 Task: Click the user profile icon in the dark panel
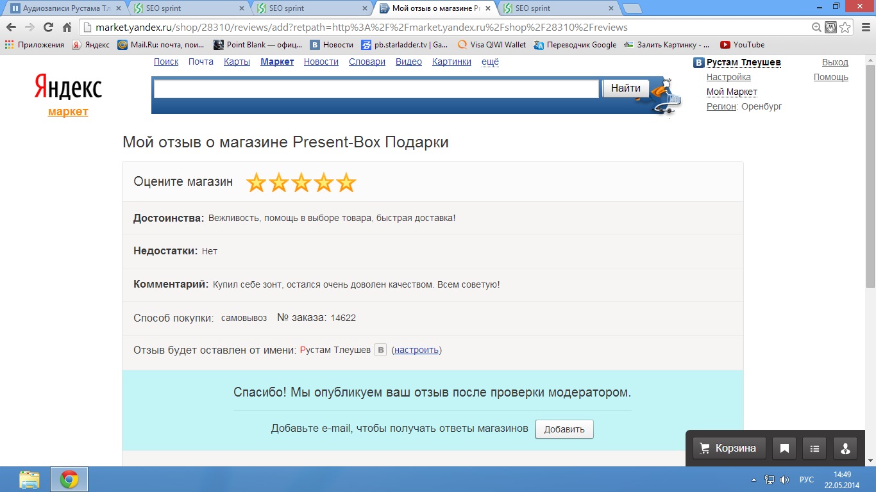[845, 448]
